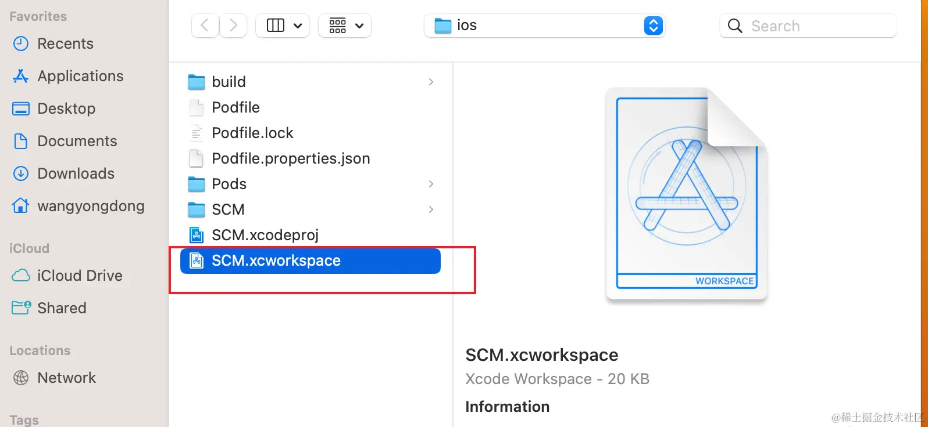The width and height of the screenshot is (928, 427).
Task: Click the SCM.xcodeproj project icon
Action: pos(197,235)
